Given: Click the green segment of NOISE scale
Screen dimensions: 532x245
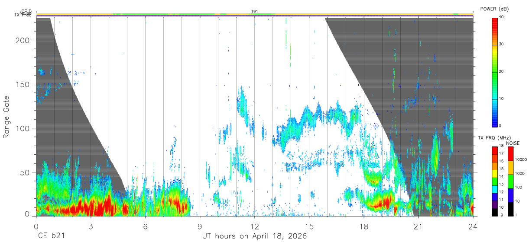Looking at the screenshot, I should 510,181.
